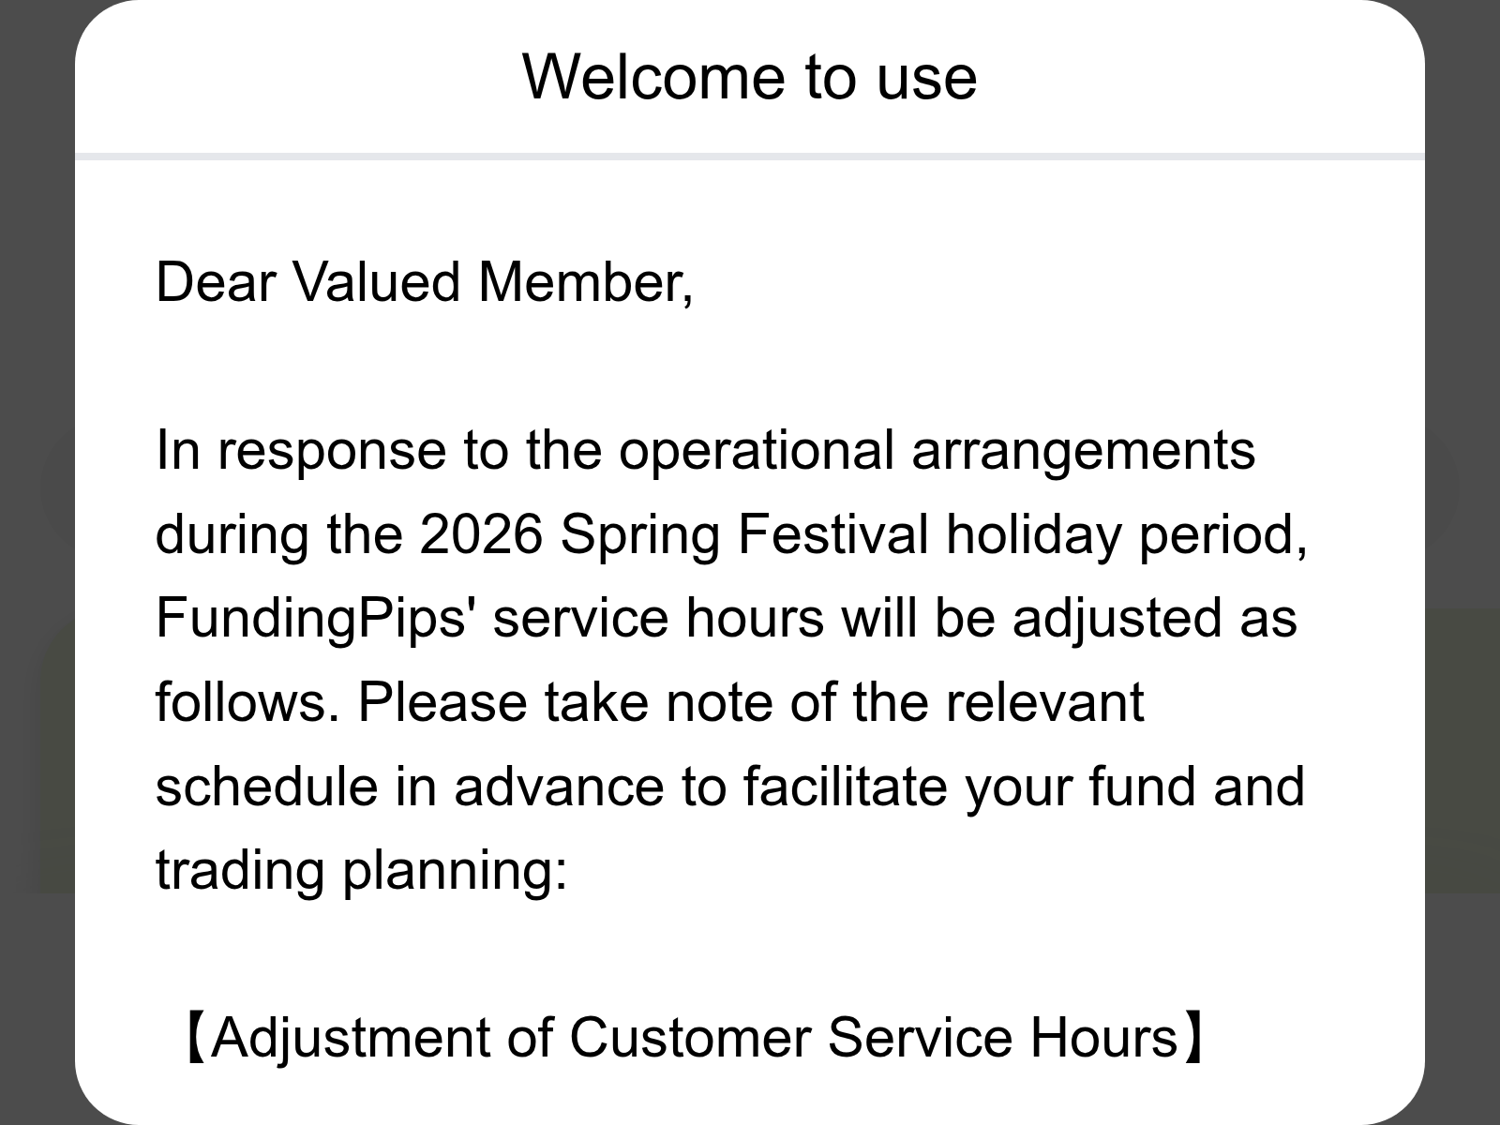Click the "trading planning:" line
This screenshot has height=1125, width=1500.
361,869
